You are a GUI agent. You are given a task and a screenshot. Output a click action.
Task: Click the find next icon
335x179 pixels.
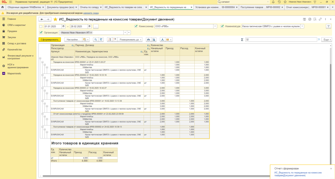click(101, 40)
